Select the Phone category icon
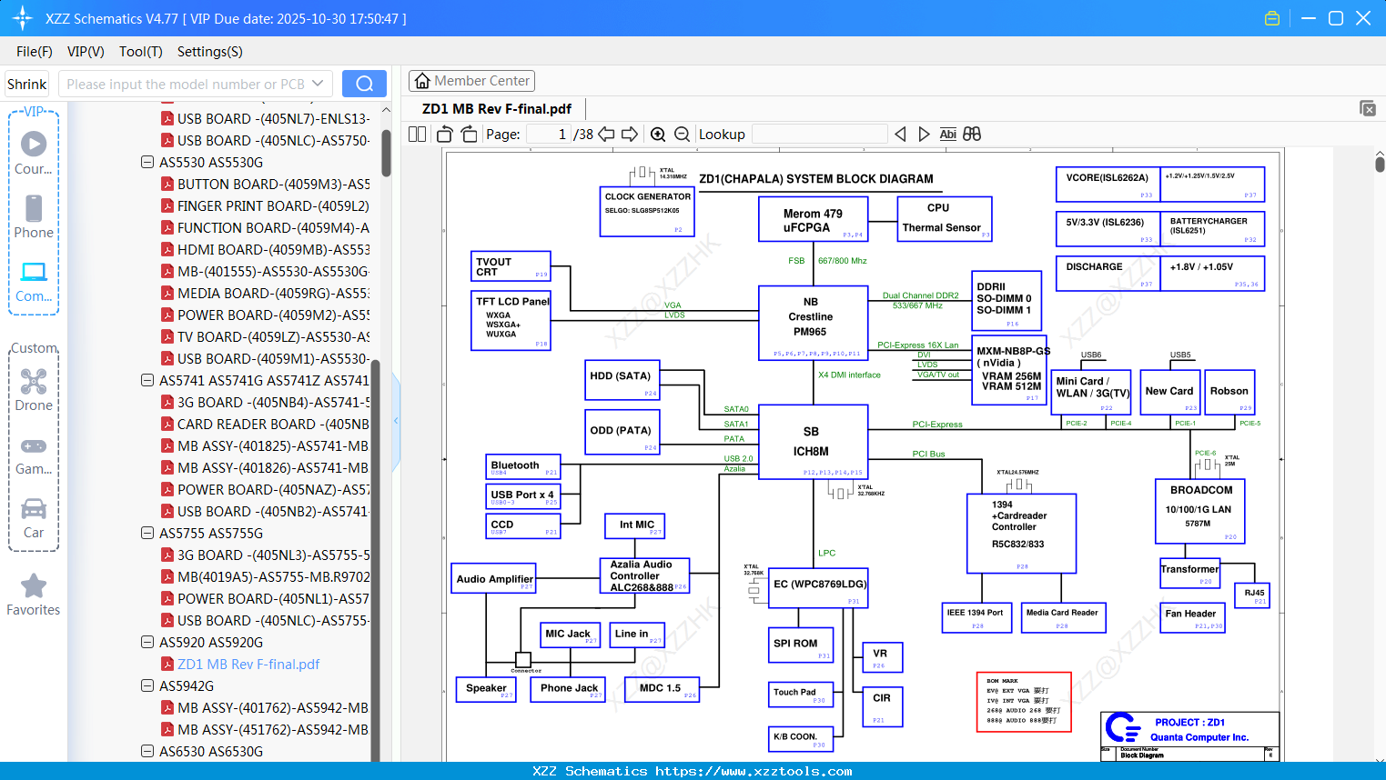Image resolution: width=1386 pixels, height=780 pixels. click(34, 216)
